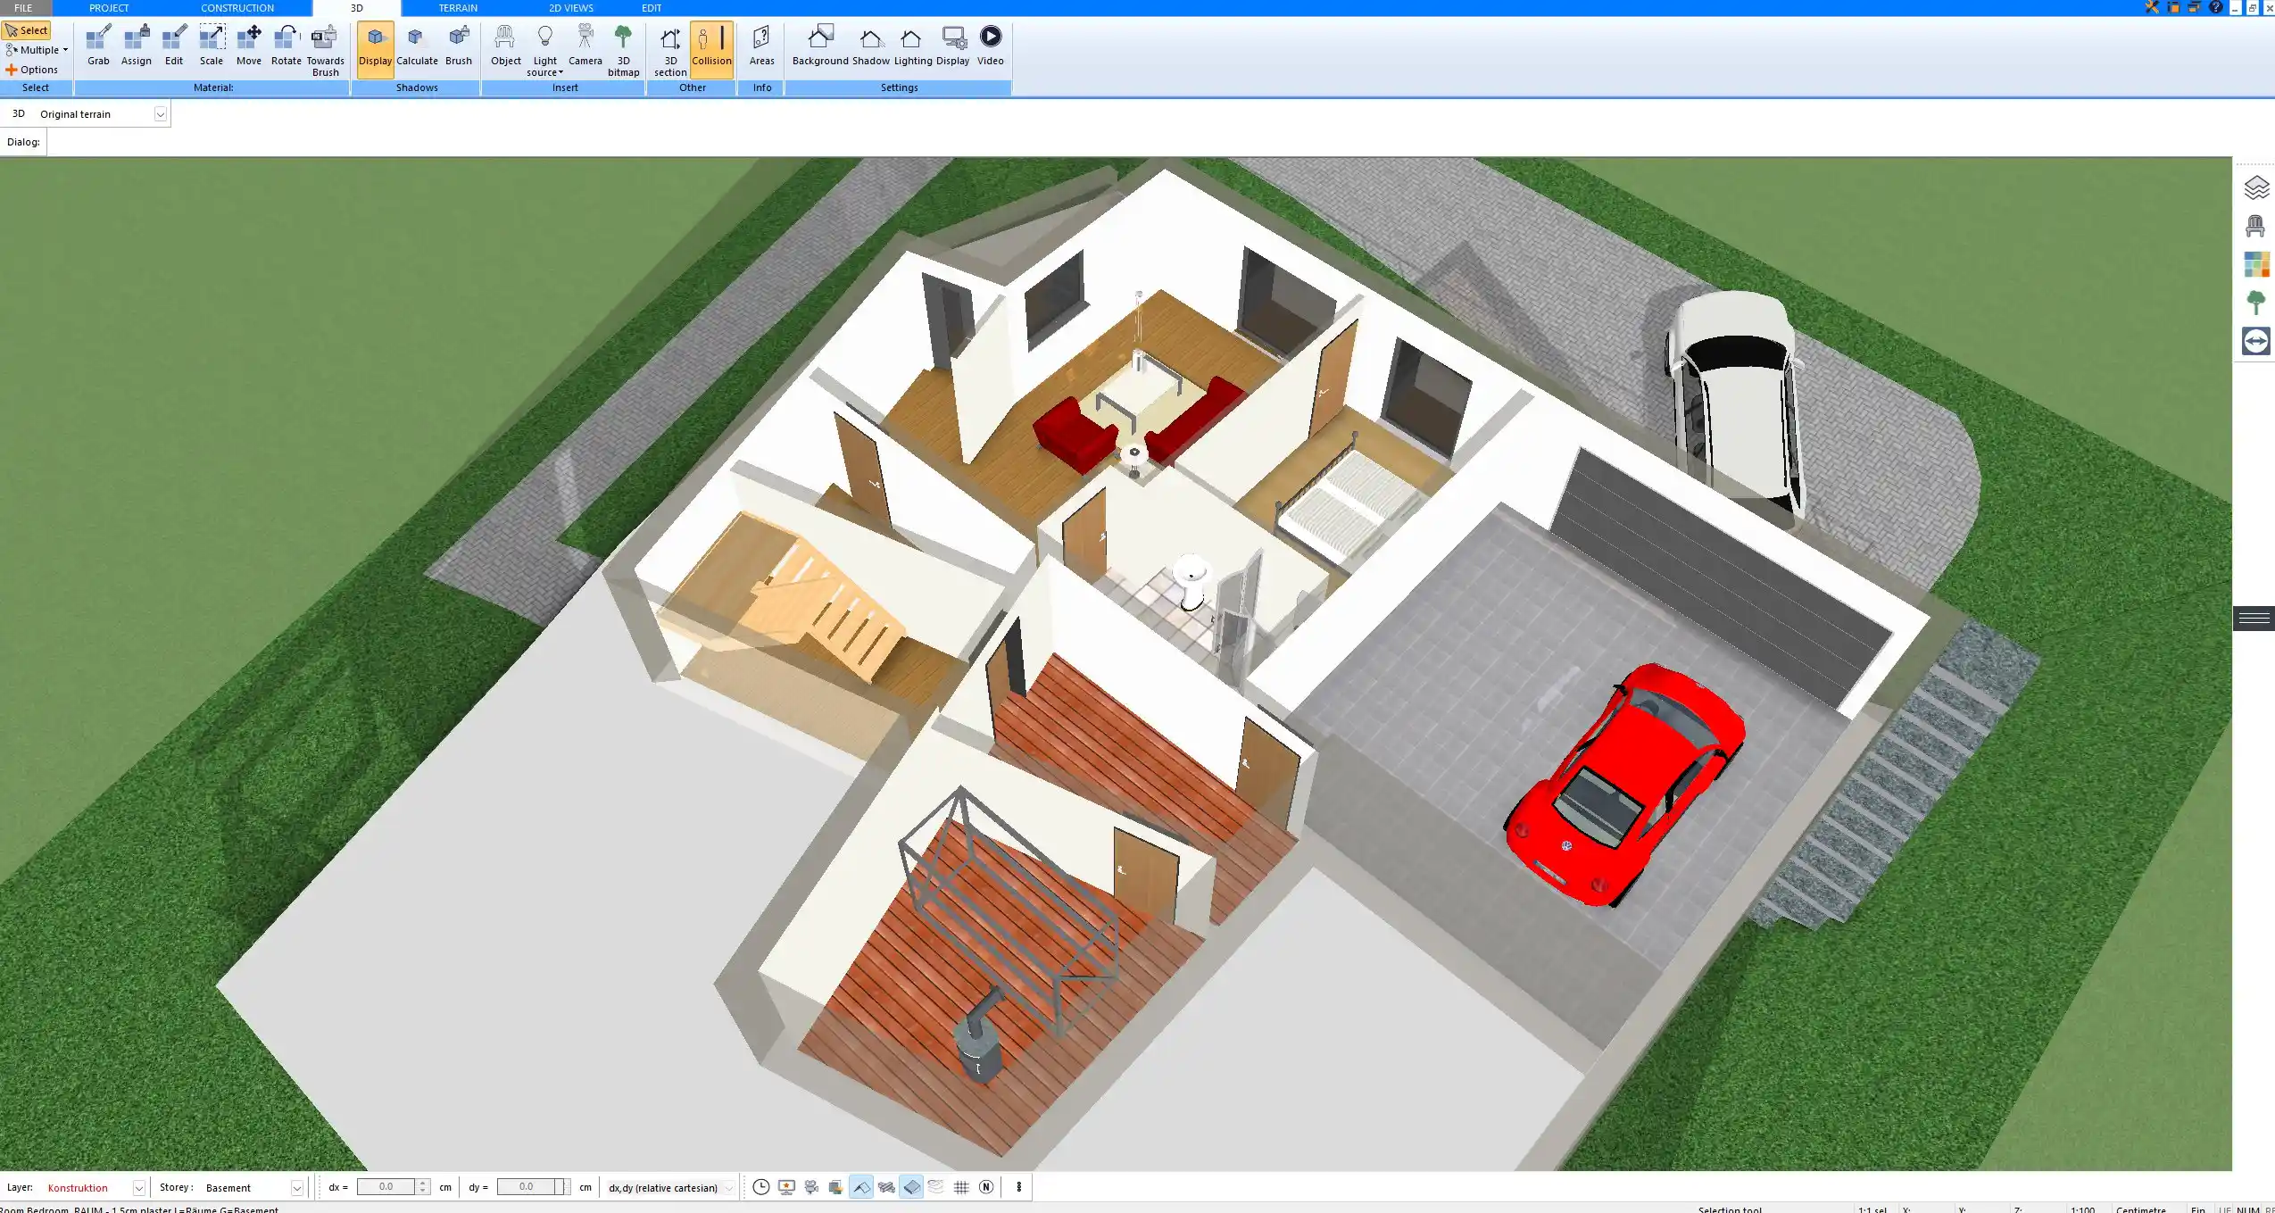
Task: Select the Grab material tool
Action: (98, 45)
